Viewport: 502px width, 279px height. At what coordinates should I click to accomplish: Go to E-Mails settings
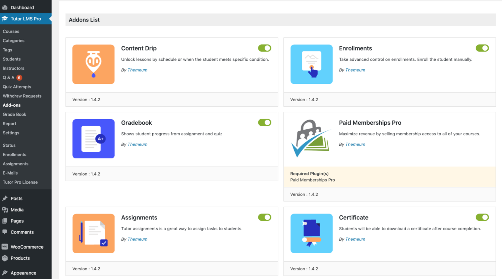click(10, 173)
